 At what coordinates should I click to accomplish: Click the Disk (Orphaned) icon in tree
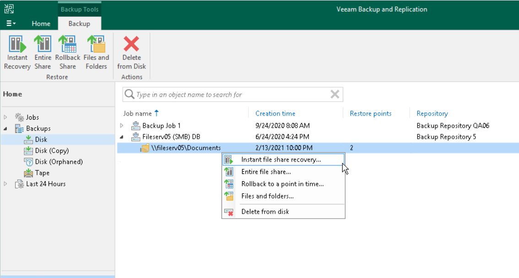point(28,162)
